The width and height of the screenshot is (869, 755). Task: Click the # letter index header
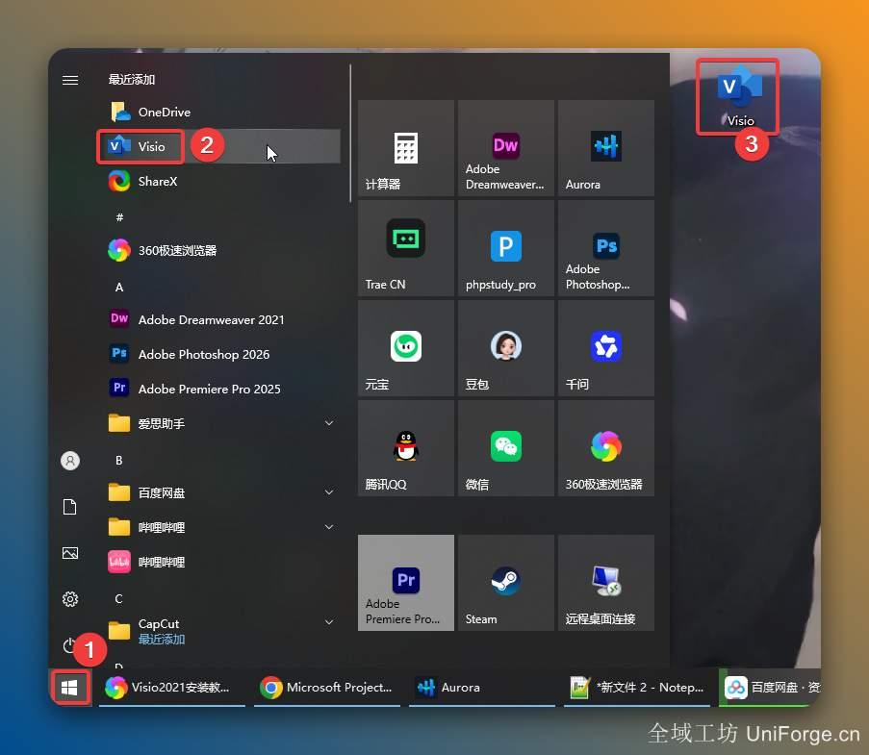coord(119,217)
